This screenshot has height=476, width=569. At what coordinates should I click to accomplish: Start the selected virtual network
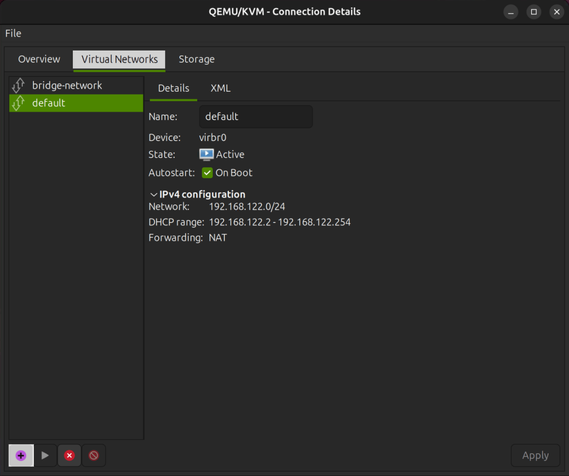click(x=45, y=455)
